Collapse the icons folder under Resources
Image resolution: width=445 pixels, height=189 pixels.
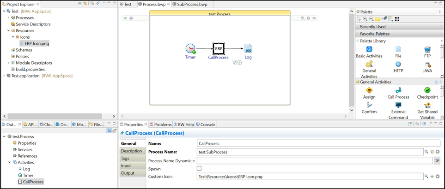pos(13,37)
